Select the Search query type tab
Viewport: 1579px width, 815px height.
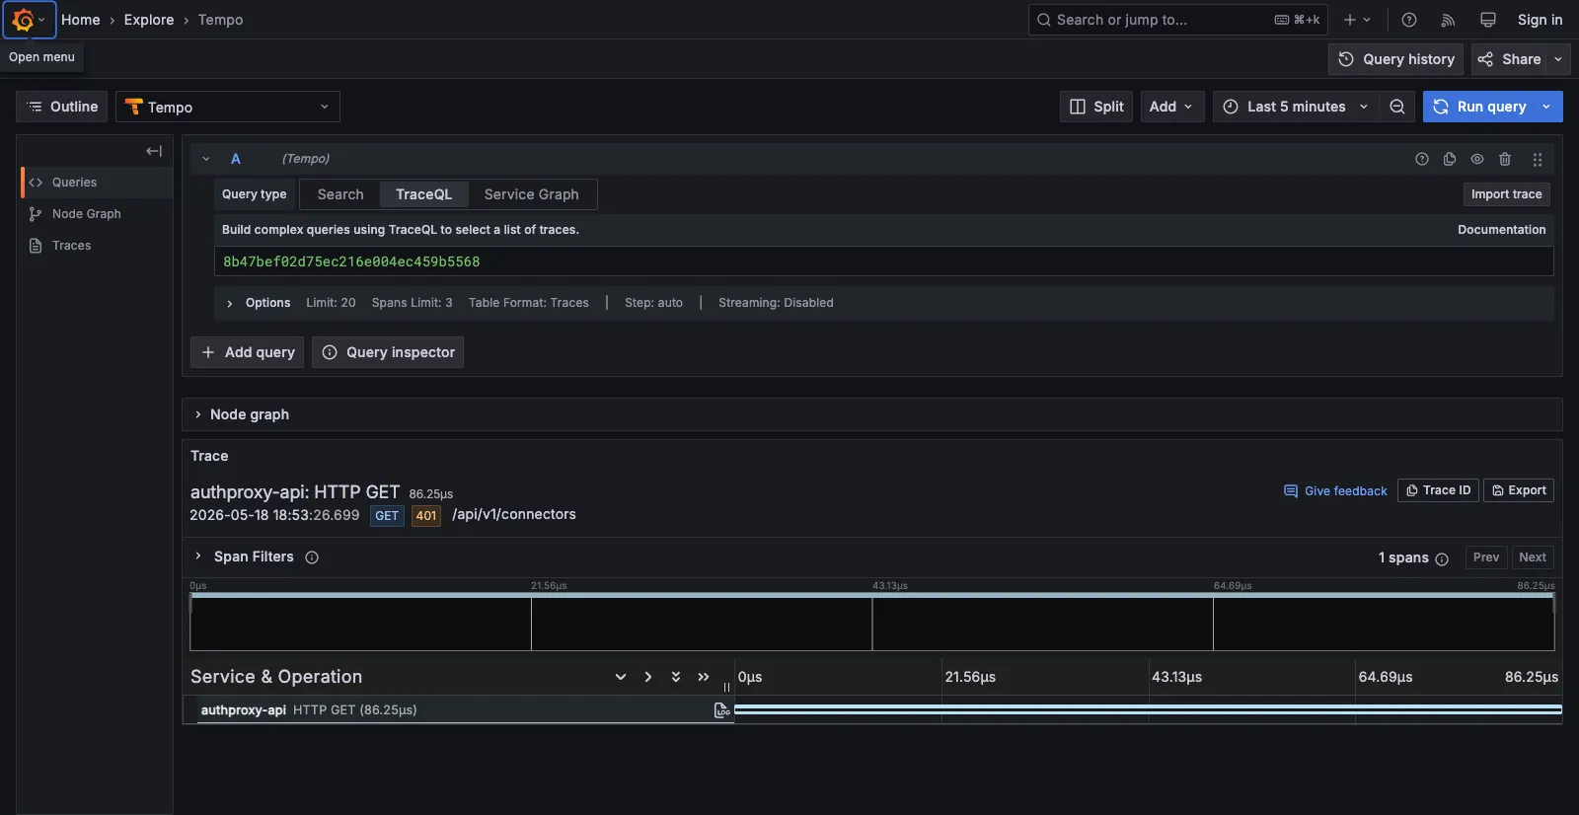pos(340,194)
